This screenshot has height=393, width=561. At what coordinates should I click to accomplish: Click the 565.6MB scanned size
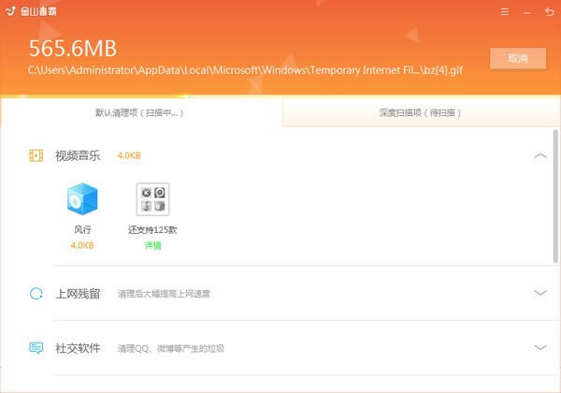[73, 49]
